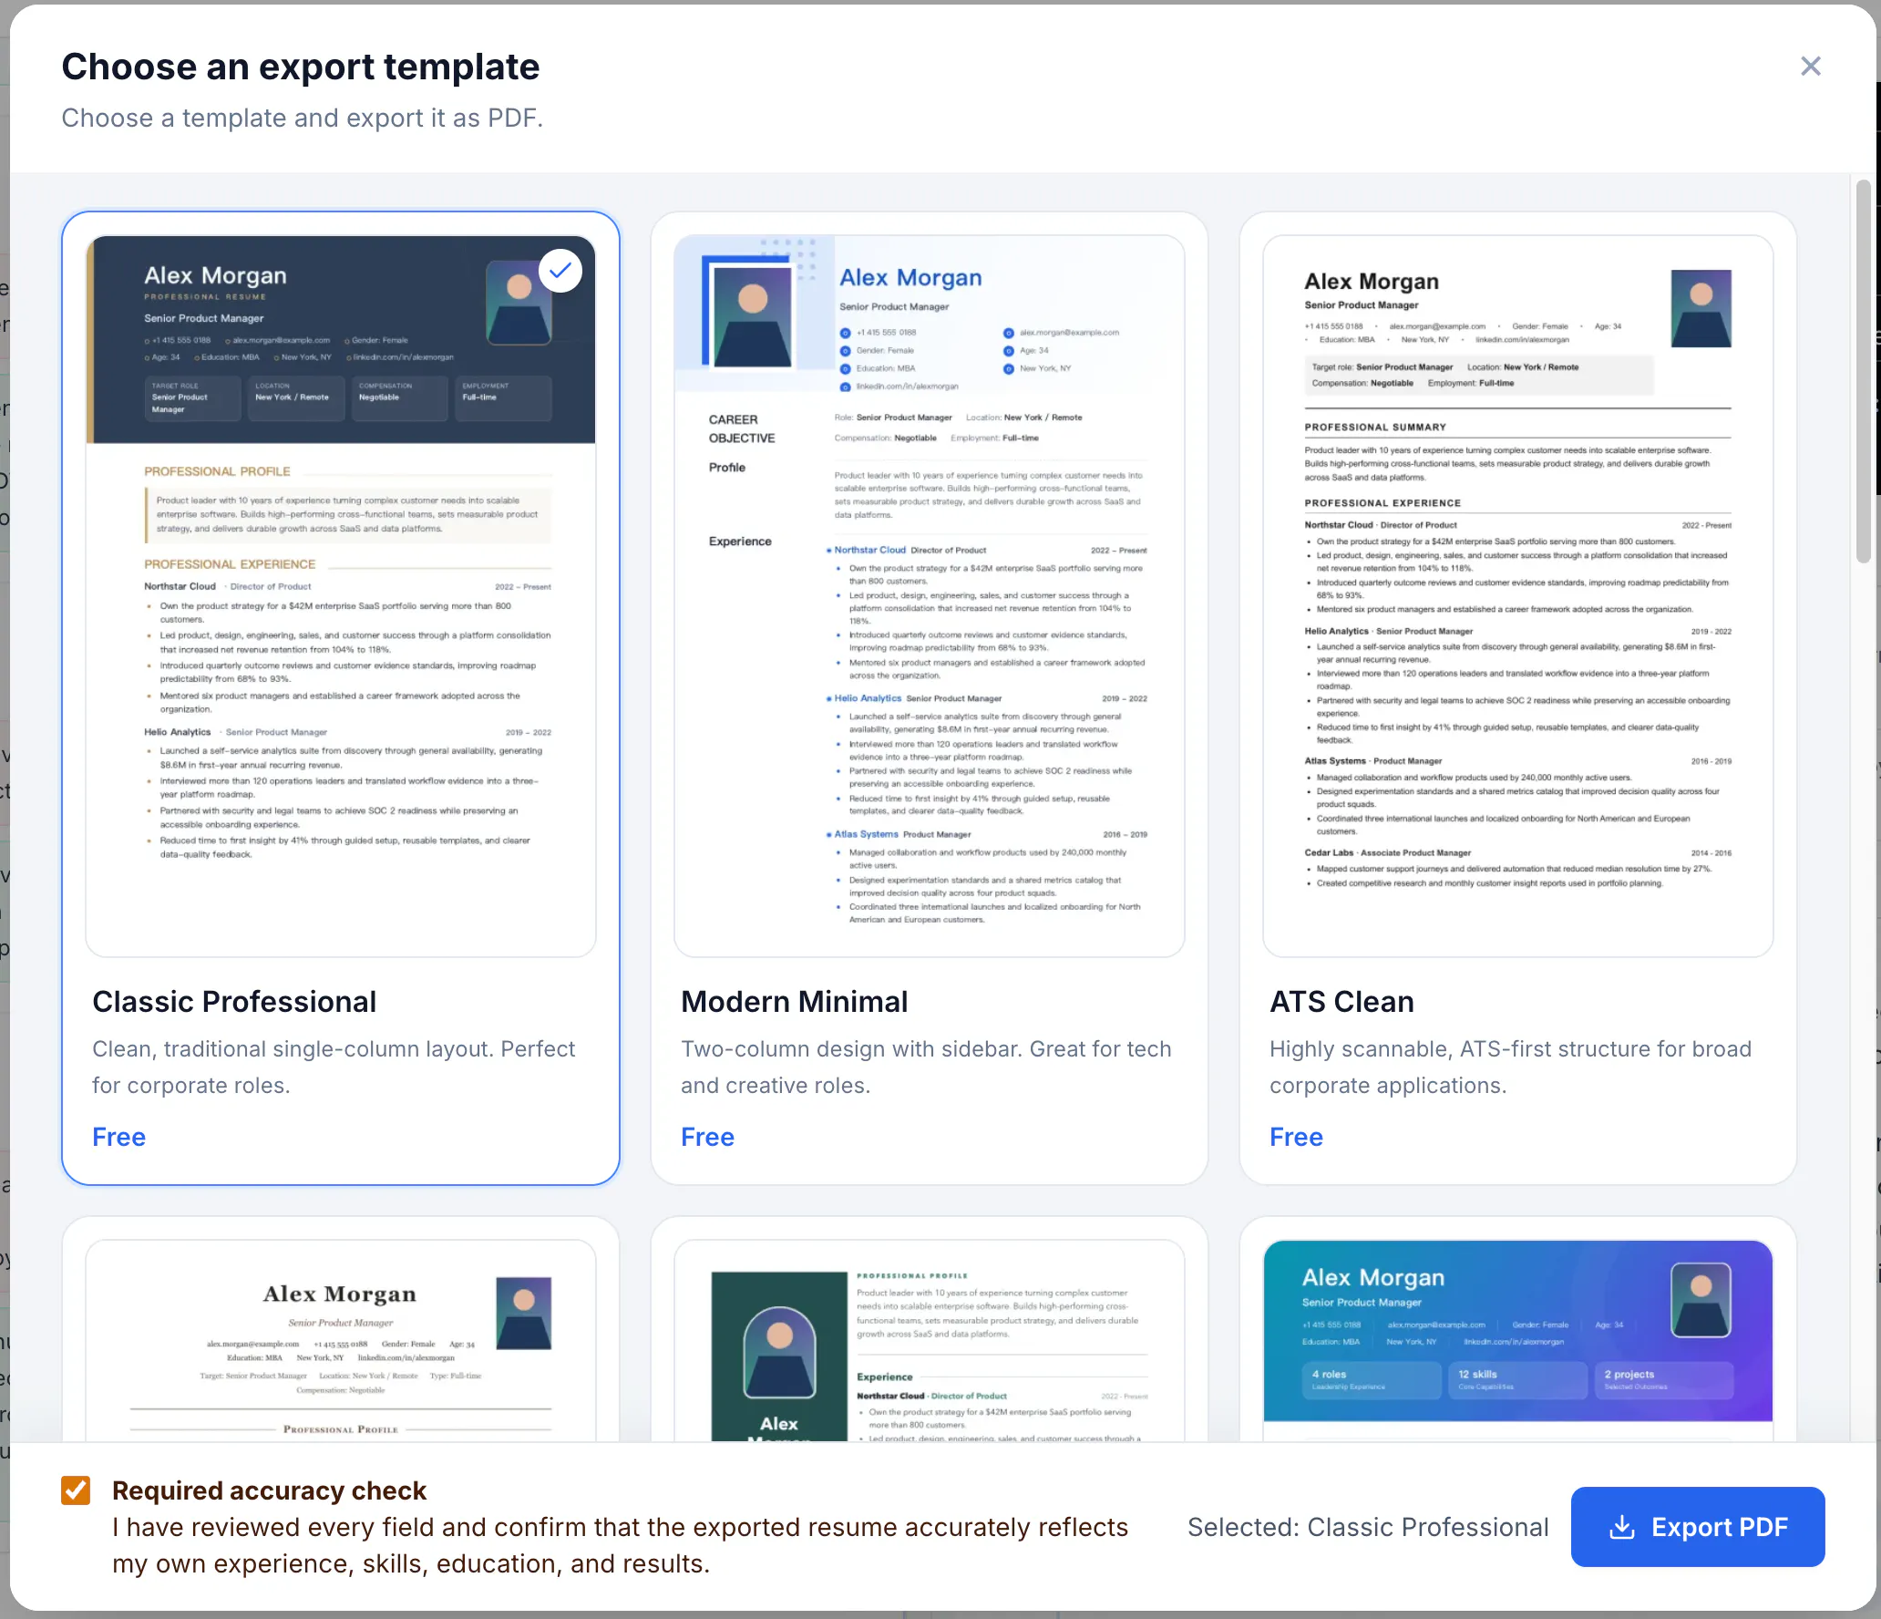Click the "Highly scannable, ATS-first structure" description
This screenshot has width=1881, height=1619.
point(1510,1067)
